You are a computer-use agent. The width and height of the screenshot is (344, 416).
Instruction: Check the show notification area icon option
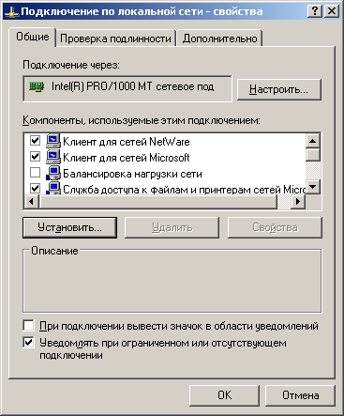pyautogui.click(x=28, y=326)
